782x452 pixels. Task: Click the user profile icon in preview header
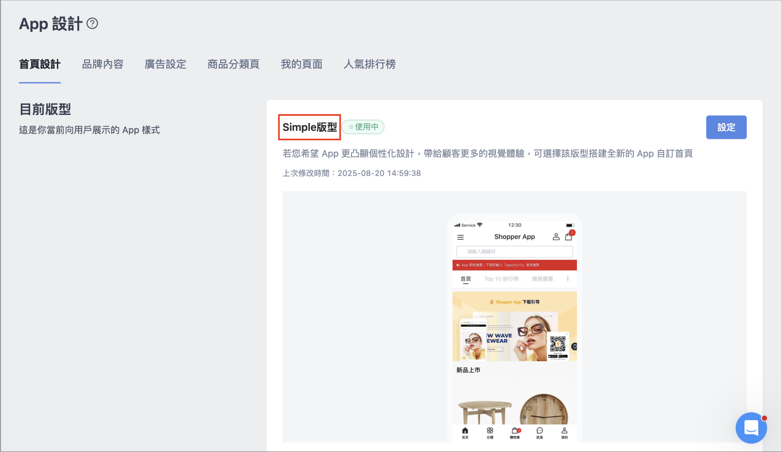tap(556, 237)
